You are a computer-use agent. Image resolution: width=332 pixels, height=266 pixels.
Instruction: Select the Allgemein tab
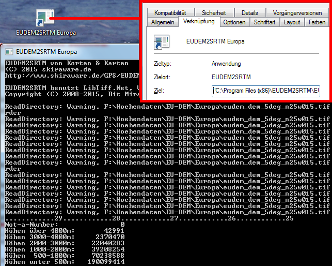click(x=163, y=22)
